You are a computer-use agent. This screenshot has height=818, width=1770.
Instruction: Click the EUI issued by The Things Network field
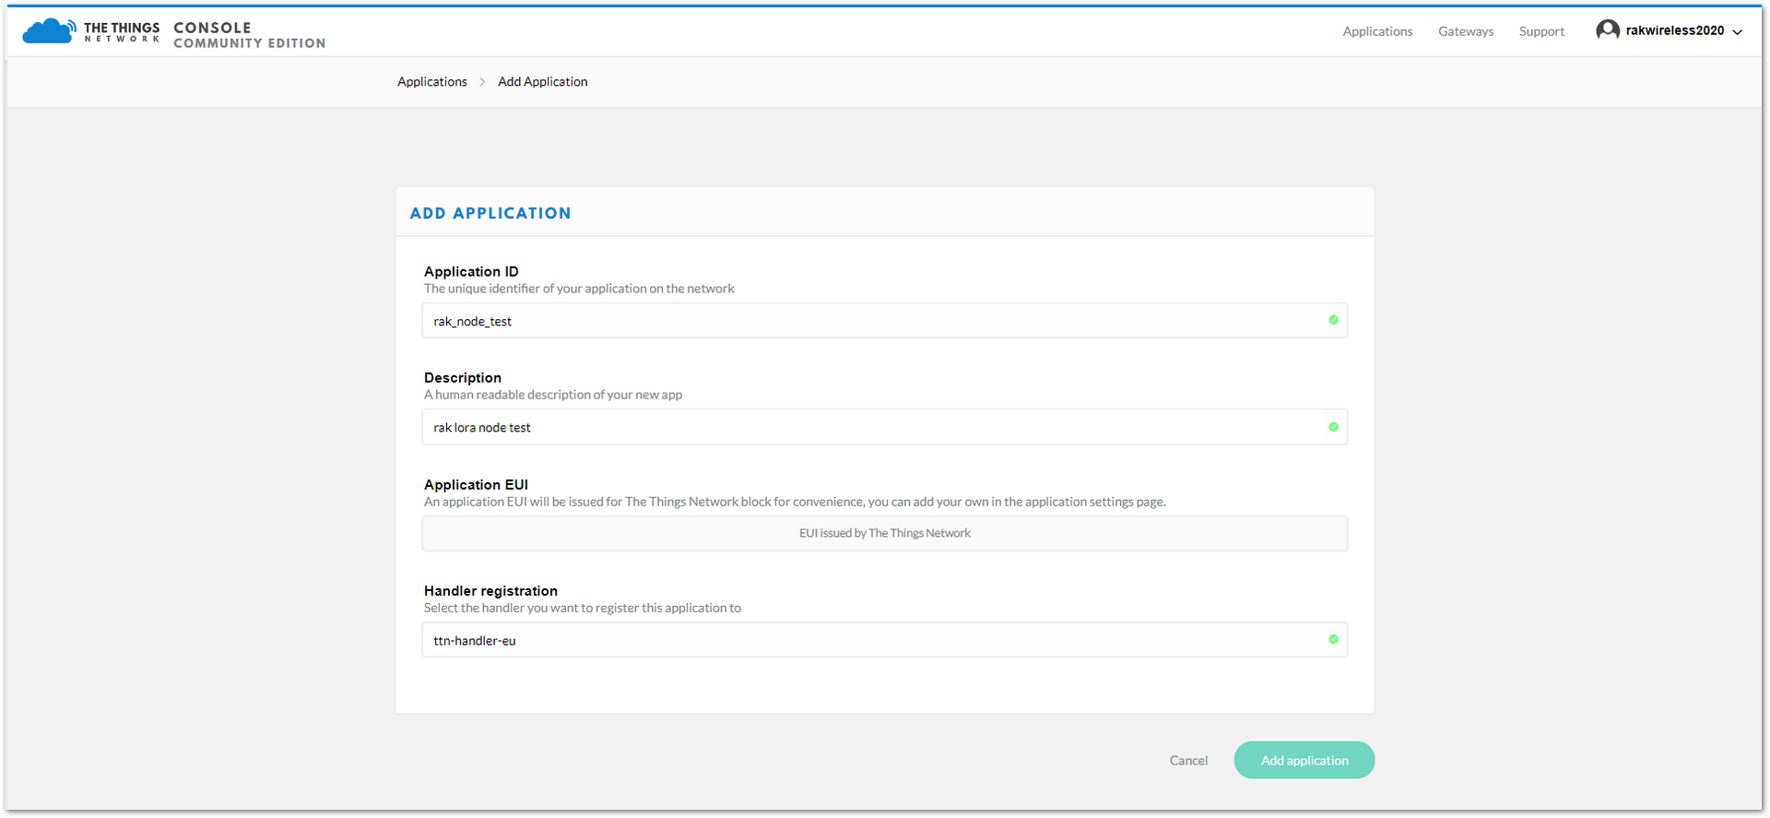885,533
